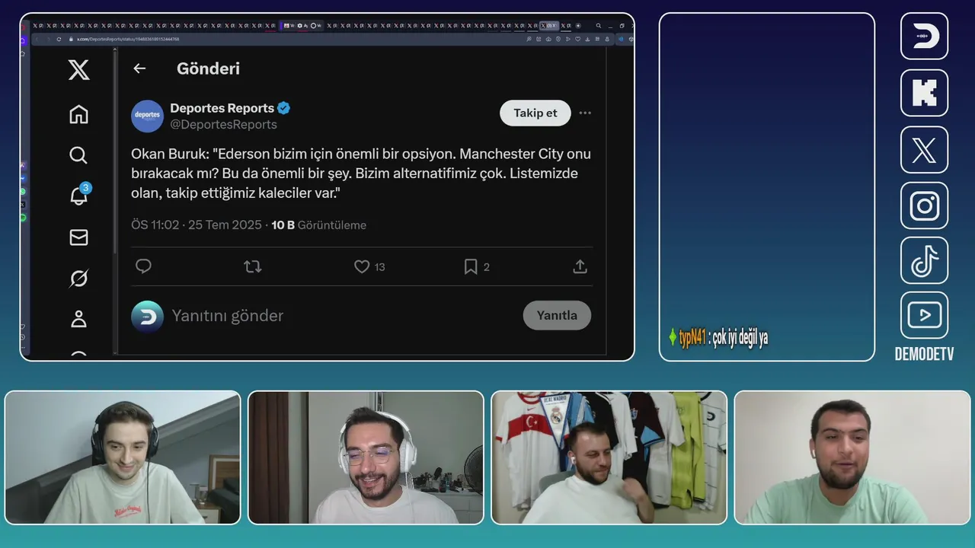Open the @DeportesReports handle link

(223, 124)
